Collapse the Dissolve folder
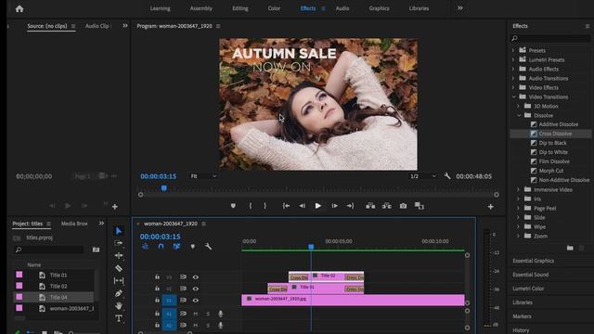 (519, 115)
